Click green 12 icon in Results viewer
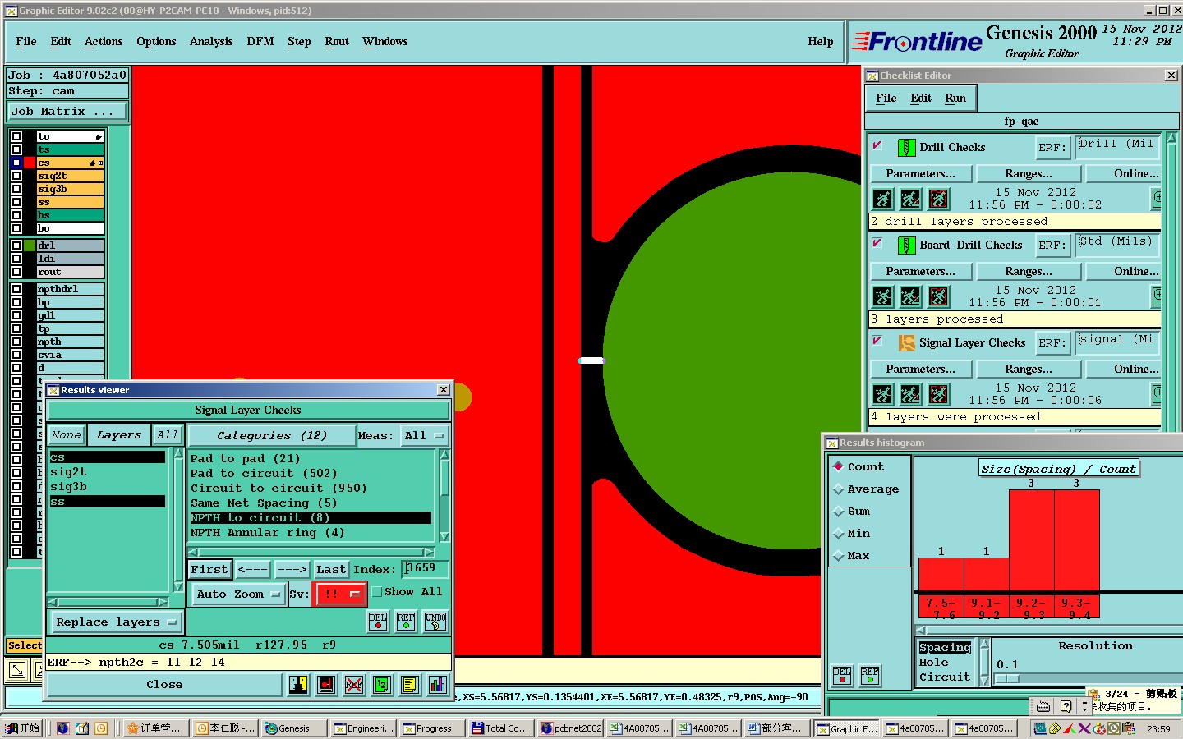 (x=382, y=684)
